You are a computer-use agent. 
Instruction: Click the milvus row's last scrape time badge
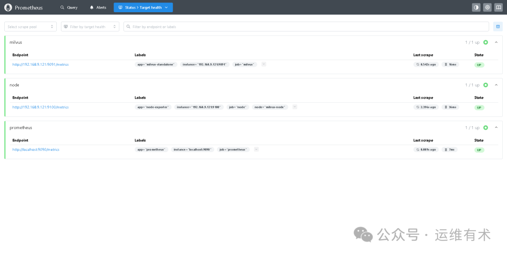pyautogui.click(x=426, y=64)
